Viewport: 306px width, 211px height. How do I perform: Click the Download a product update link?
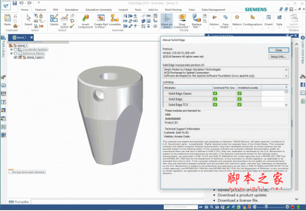pyautogui.click(x=242, y=195)
